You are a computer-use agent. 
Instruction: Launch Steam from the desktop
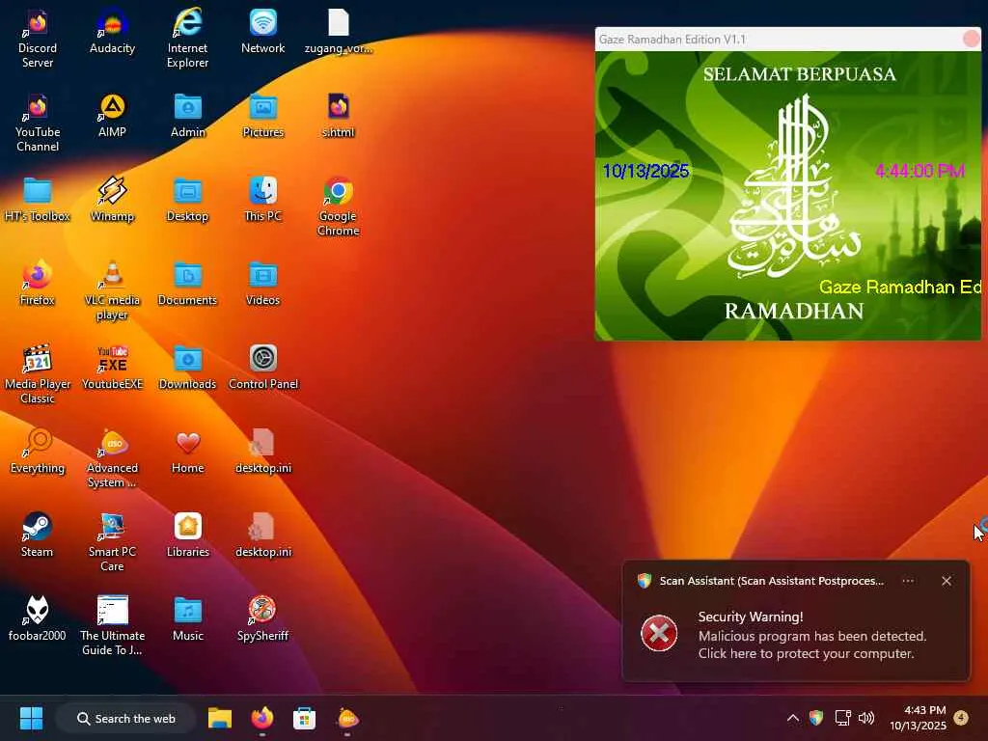coord(38,535)
